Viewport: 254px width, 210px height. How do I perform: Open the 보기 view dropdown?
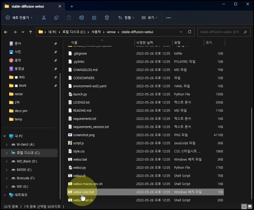[x=150, y=18]
